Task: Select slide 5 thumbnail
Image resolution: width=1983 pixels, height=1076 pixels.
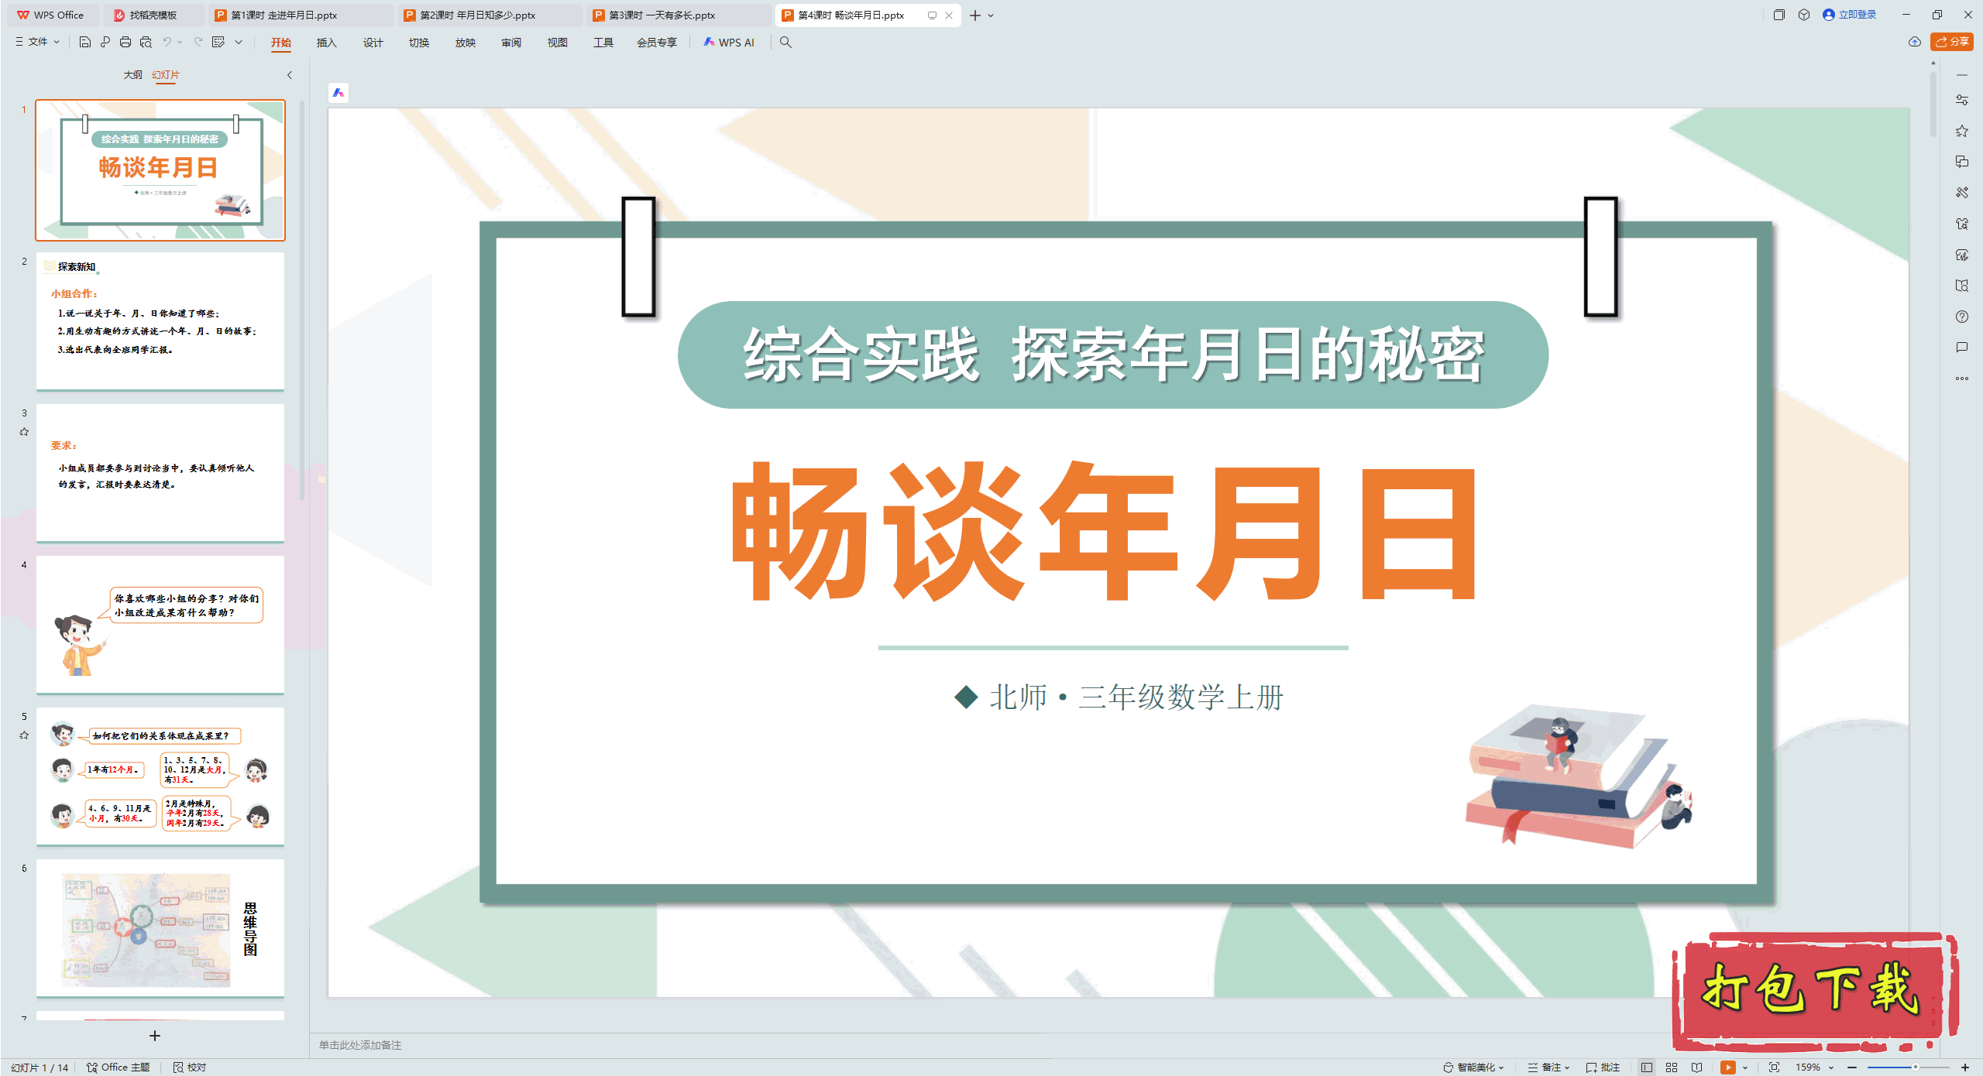Action: pyautogui.click(x=160, y=776)
